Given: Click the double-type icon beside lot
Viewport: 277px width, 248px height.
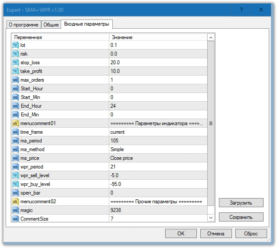Looking at the screenshot, I should pos(15,45).
